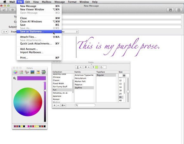The width and height of the screenshot is (184, 144).
Task: Open the From account popup
Action: point(70,32)
